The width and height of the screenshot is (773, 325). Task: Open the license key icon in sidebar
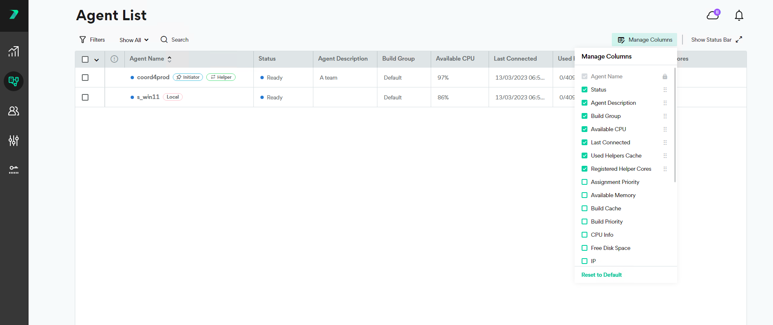tap(14, 170)
